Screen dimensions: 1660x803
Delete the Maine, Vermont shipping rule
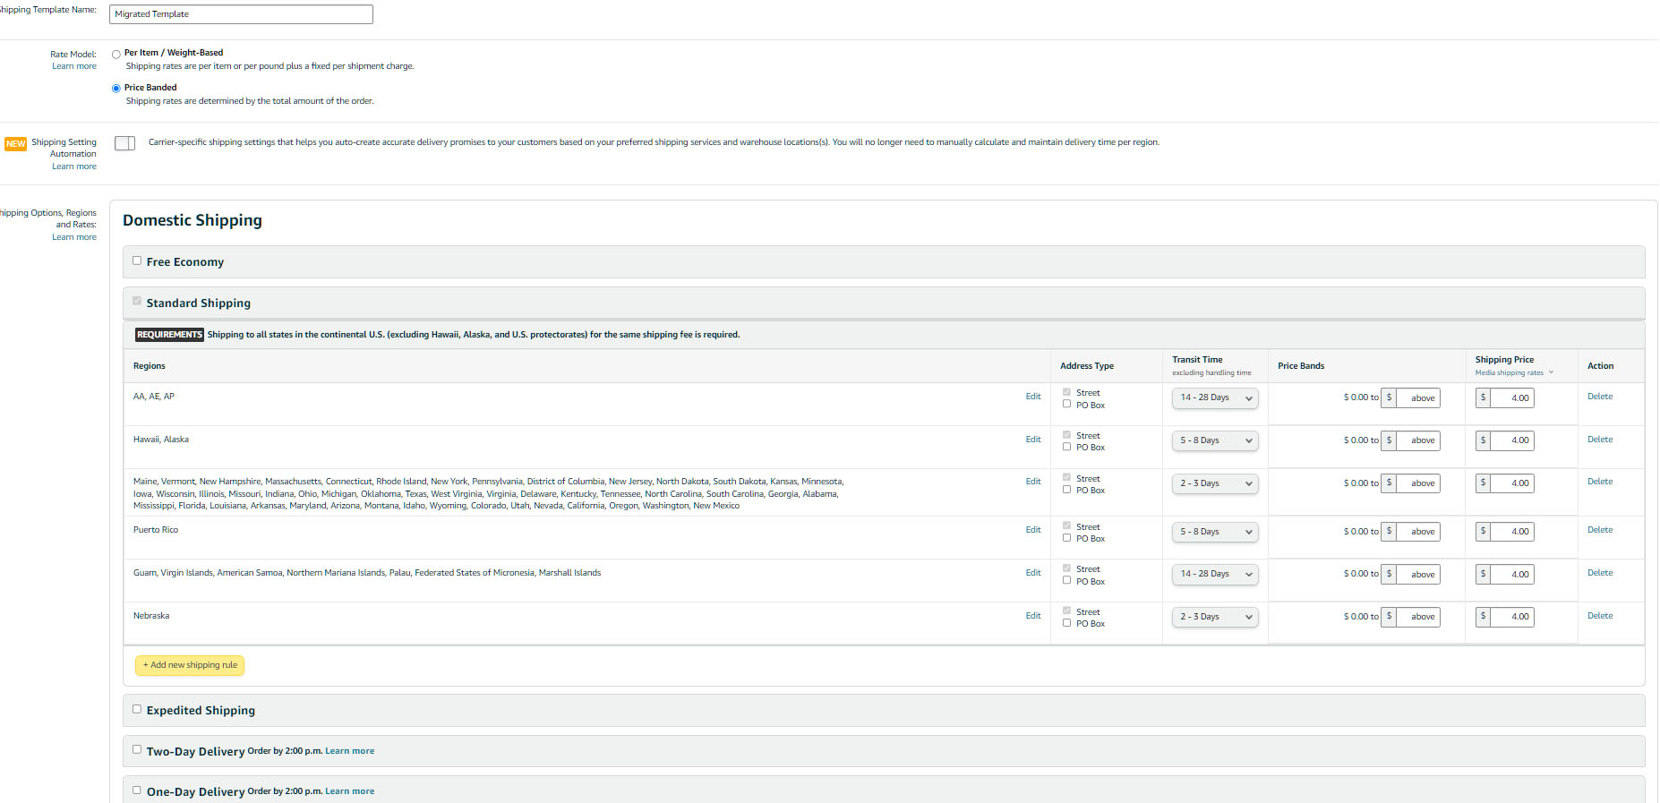1600,482
